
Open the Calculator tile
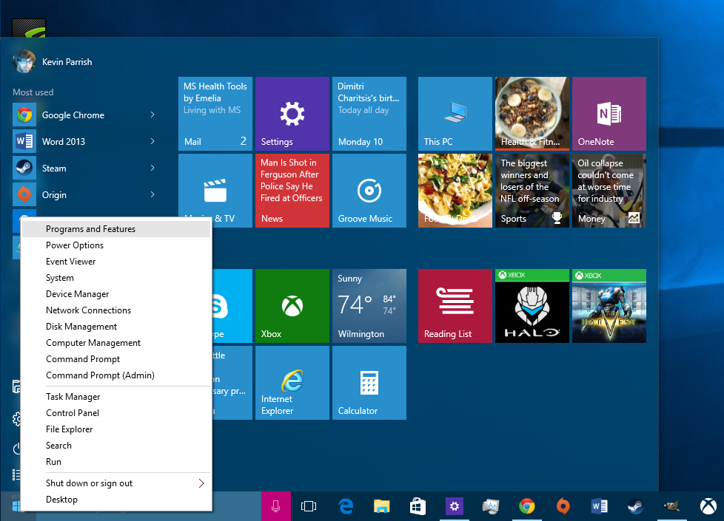(369, 383)
